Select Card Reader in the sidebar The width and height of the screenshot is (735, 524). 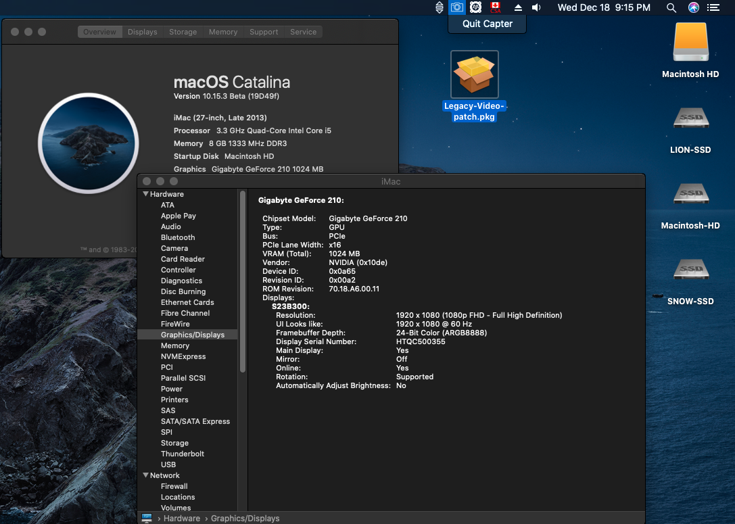pos(187,259)
